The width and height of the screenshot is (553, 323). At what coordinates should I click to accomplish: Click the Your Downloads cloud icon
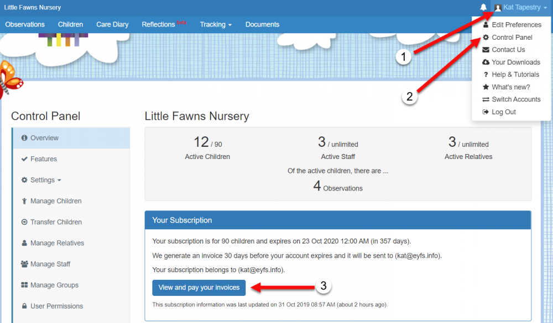(x=486, y=62)
